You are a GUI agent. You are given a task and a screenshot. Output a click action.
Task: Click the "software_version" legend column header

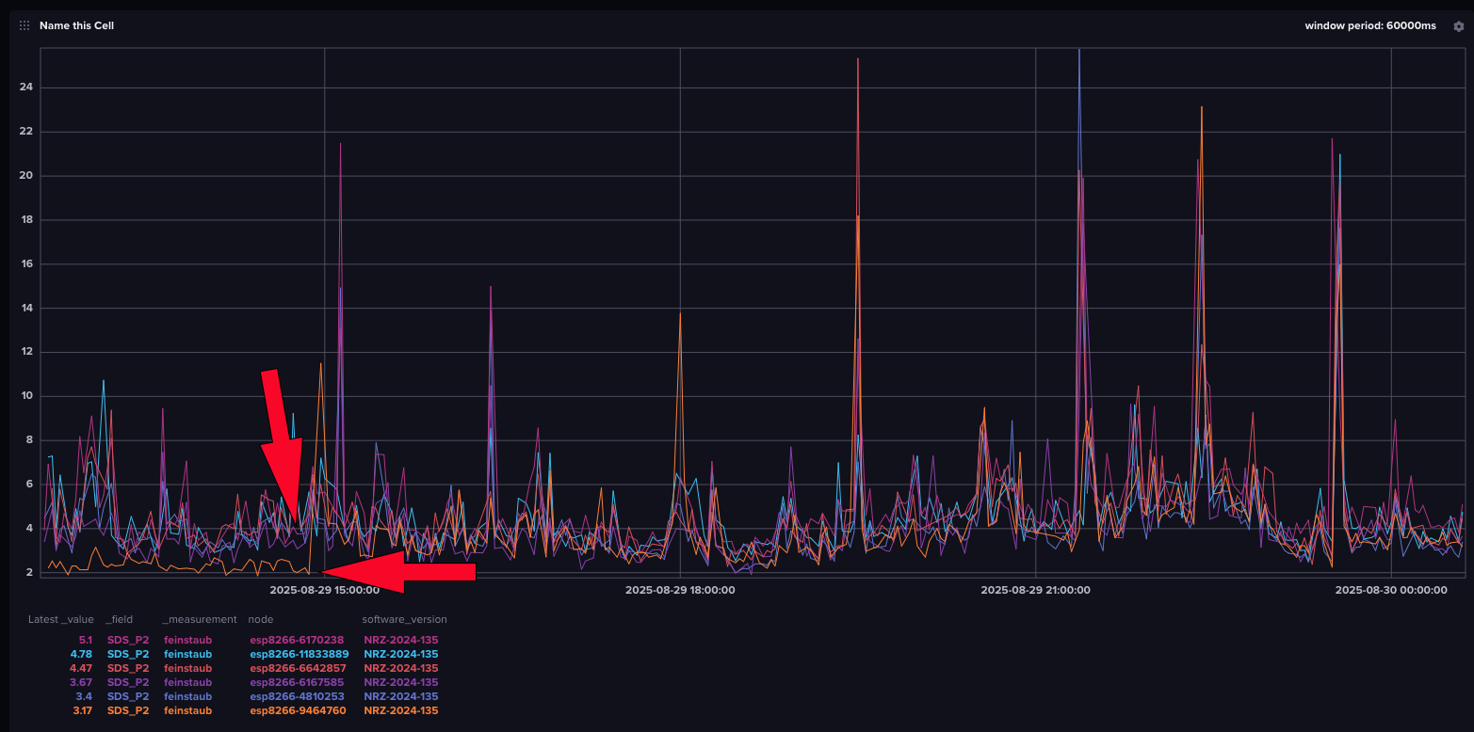(404, 619)
